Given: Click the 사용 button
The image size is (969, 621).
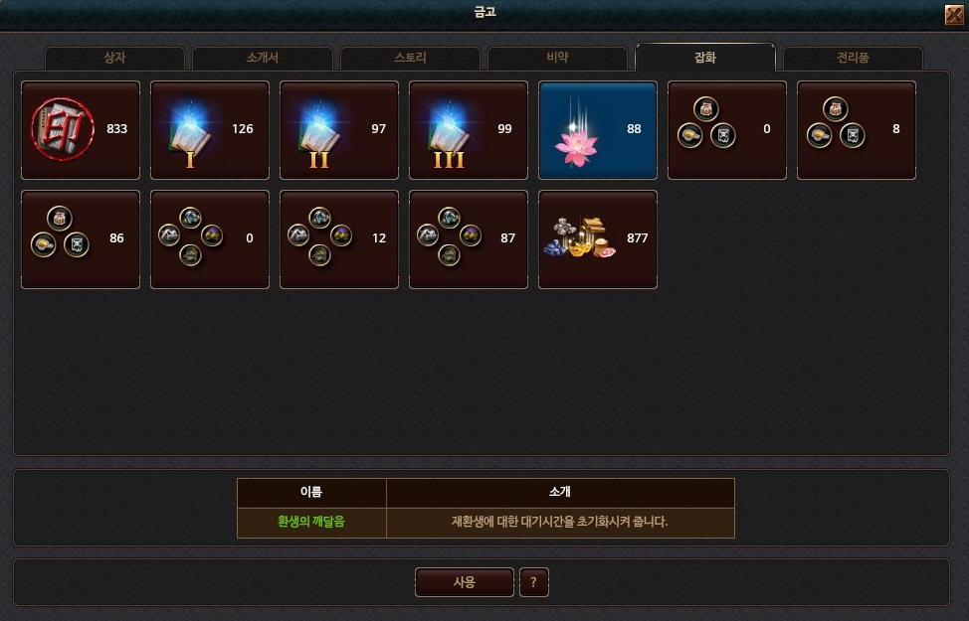Looking at the screenshot, I should click(465, 582).
